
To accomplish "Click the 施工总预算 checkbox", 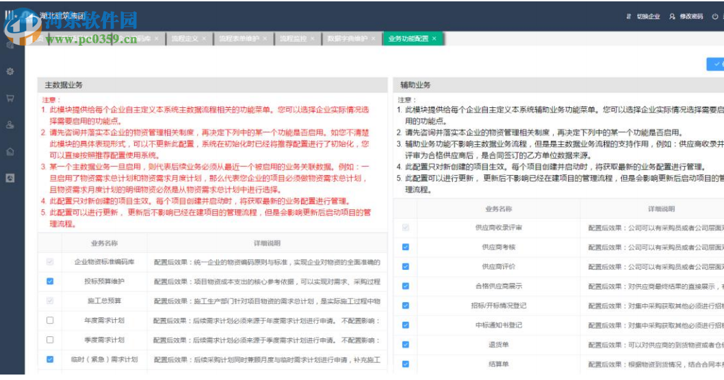I will (x=50, y=301).
